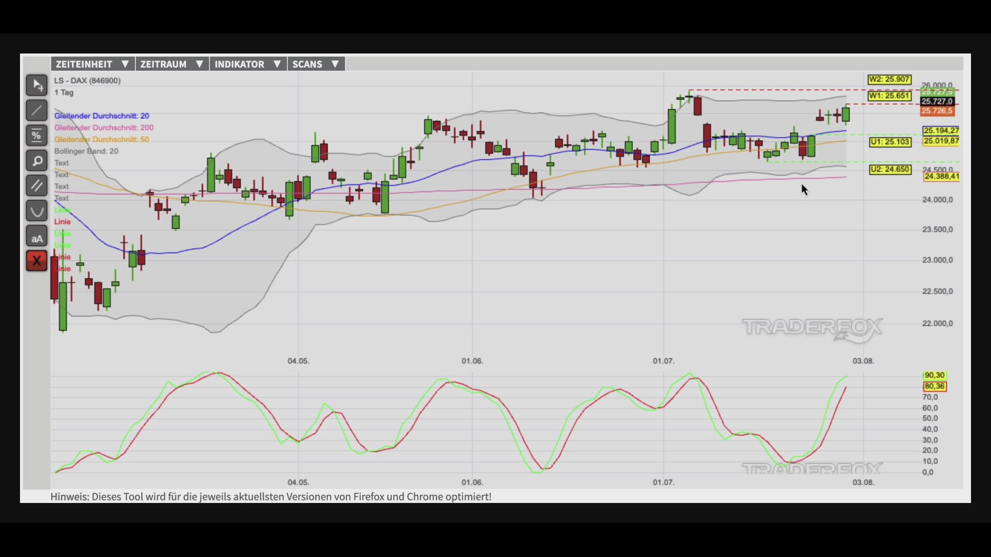Screen dimensions: 991x557
Task: Click the Bollinger Band: 20 legend entry
Action: (86, 151)
